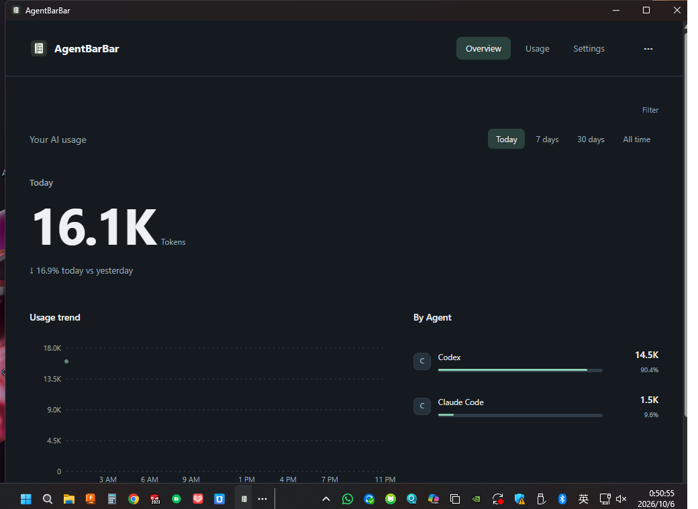Image resolution: width=698 pixels, height=509 pixels.
Task: Click '16.9% today vs yesterday' text
Action: 85,270
